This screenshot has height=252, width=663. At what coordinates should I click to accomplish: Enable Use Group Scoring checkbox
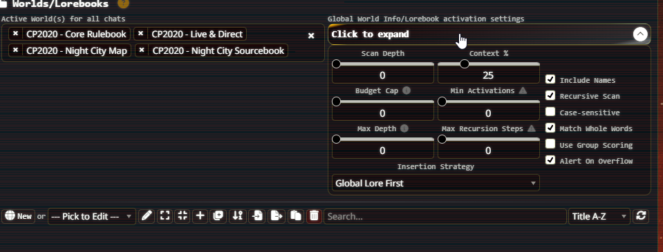[550, 144]
